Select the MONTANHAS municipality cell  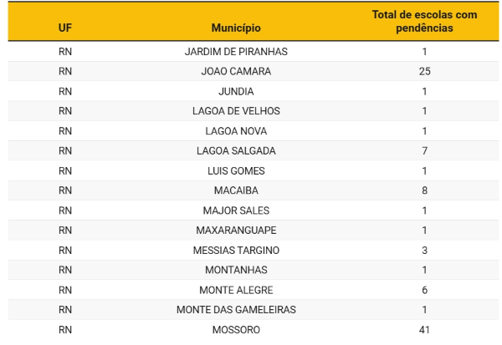(x=236, y=270)
